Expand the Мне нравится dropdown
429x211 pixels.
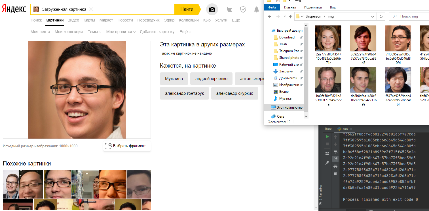click(x=121, y=32)
